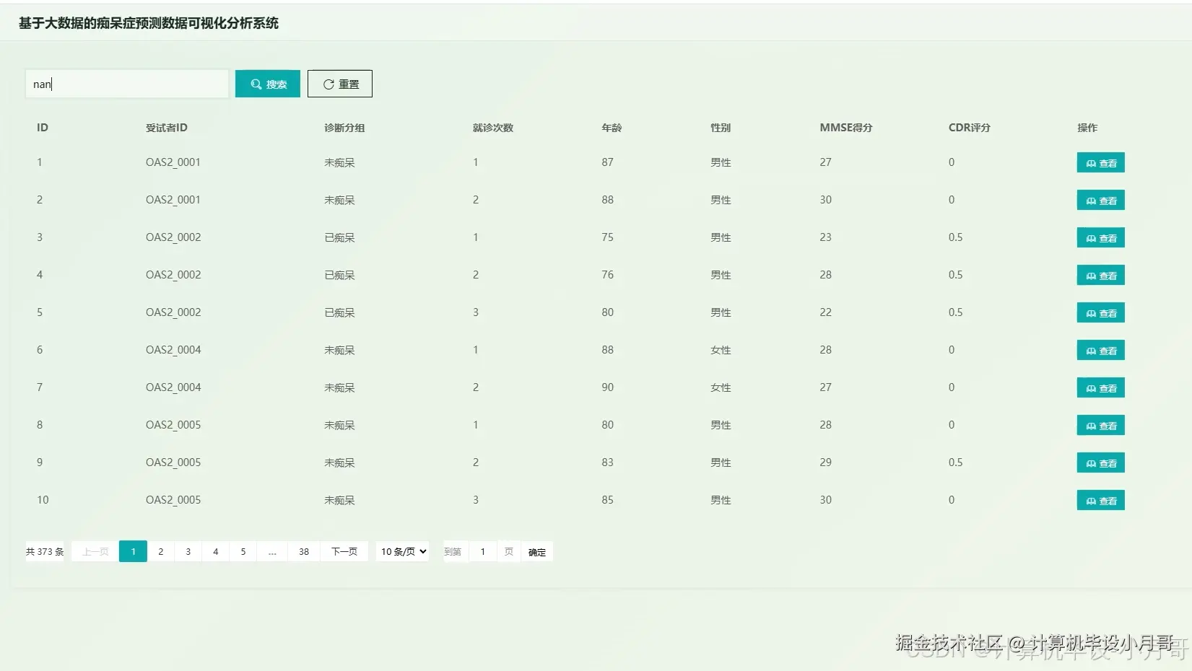Viewport: 1192px width, 671px height.
Task: Click age 87 in row ID 1
Action: [x=608, y=162]
